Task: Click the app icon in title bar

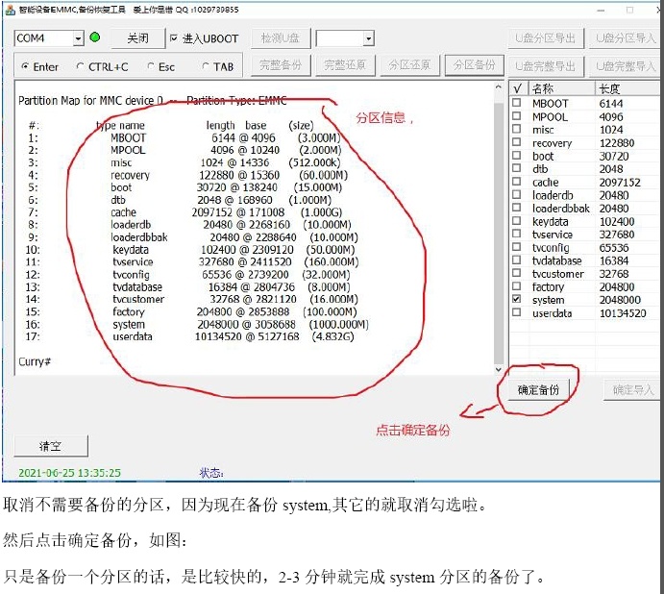Action: tap(11, 10)
